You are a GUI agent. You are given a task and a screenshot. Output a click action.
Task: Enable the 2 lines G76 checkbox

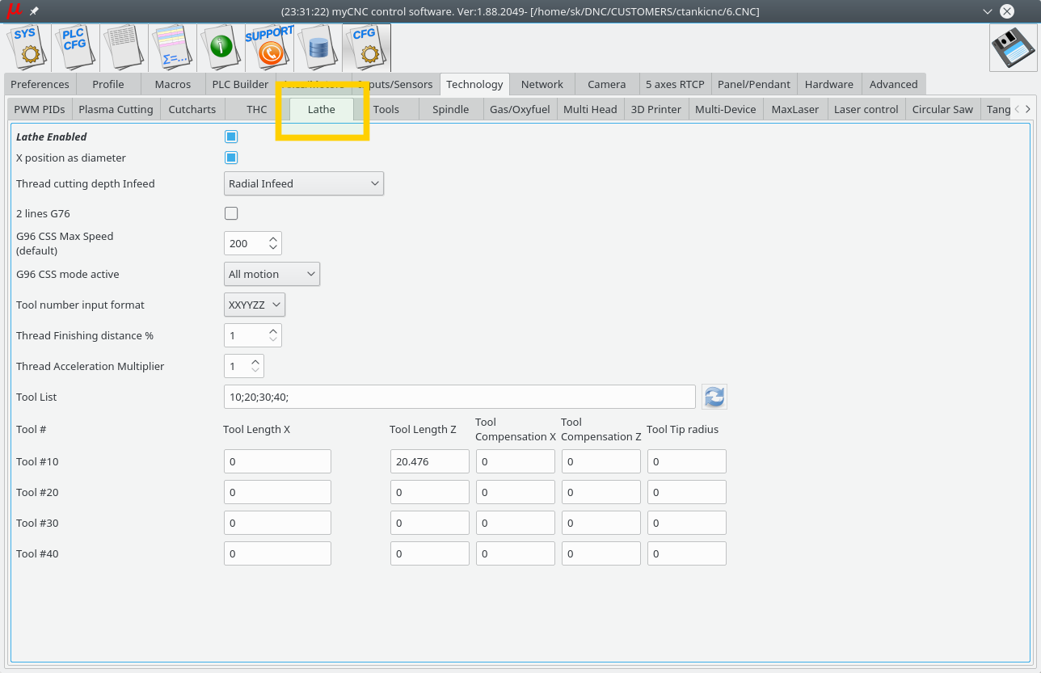click(231, 213)
